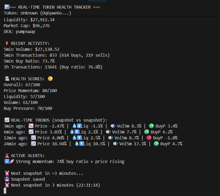
Task: Click the speaker icon before Vol5m 8.3%
Action: 113,126
